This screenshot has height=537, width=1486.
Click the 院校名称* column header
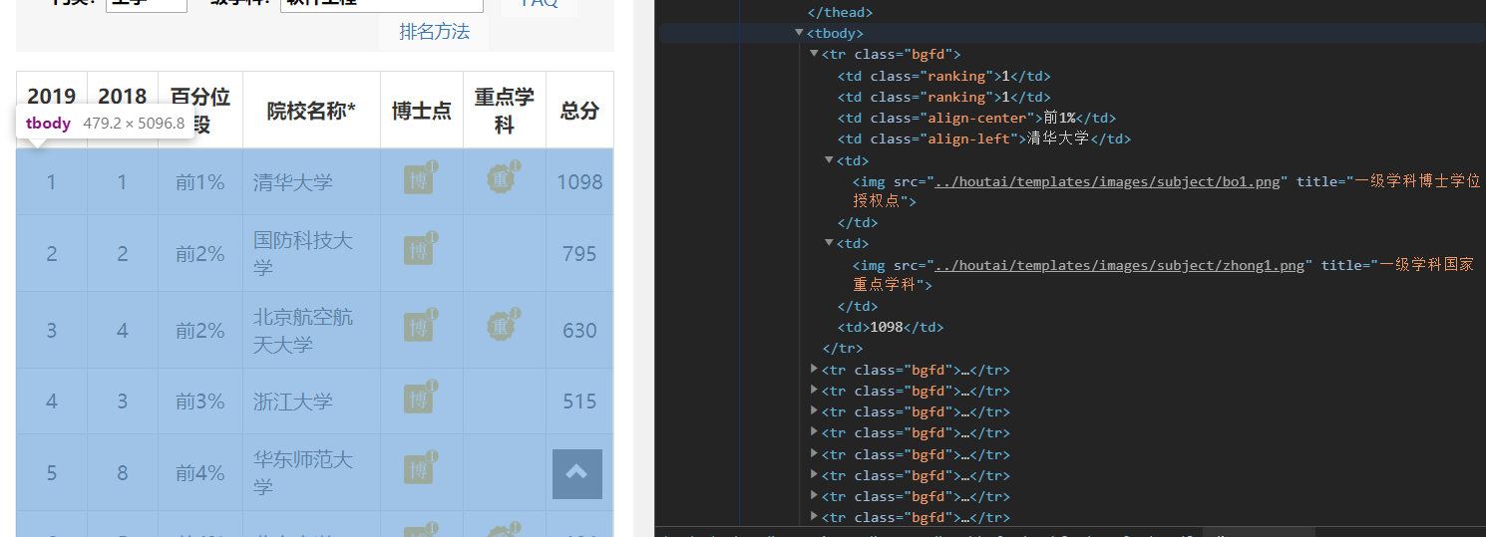pyautogui.click(x=311, y=110)
